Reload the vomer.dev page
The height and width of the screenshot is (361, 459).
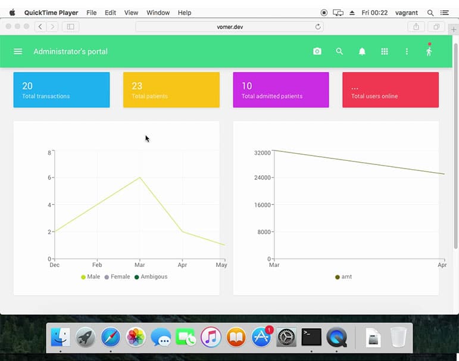[x=318, y=27]
